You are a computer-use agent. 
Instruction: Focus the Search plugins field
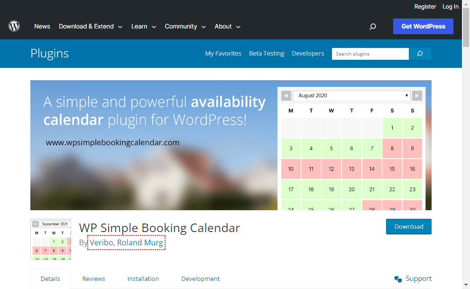pos(370,54)
